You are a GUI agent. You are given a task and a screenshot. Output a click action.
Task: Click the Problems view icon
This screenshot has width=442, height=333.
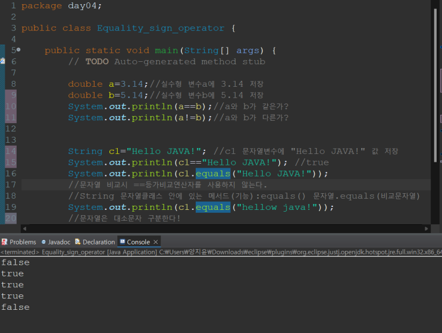click(5, 242)
